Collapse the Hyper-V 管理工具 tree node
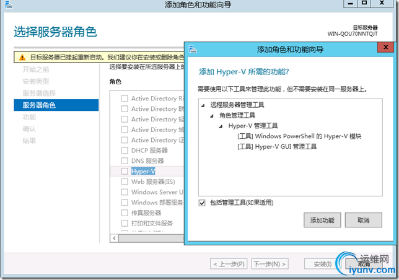Screen dimensions: 399x280 [221, 126]
